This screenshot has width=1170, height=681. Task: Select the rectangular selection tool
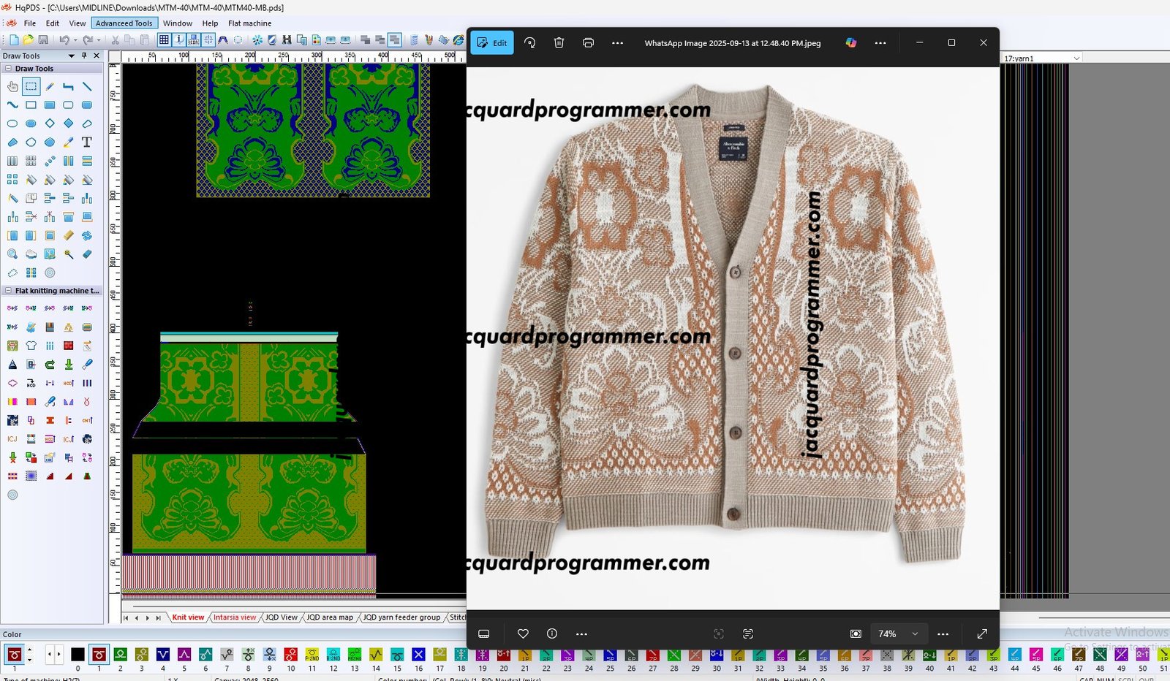point(31,86)
